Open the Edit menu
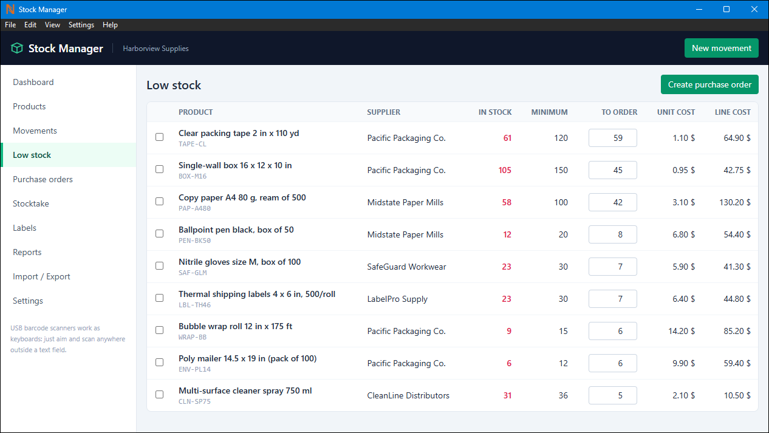769x433 pixels. [30, 25]
